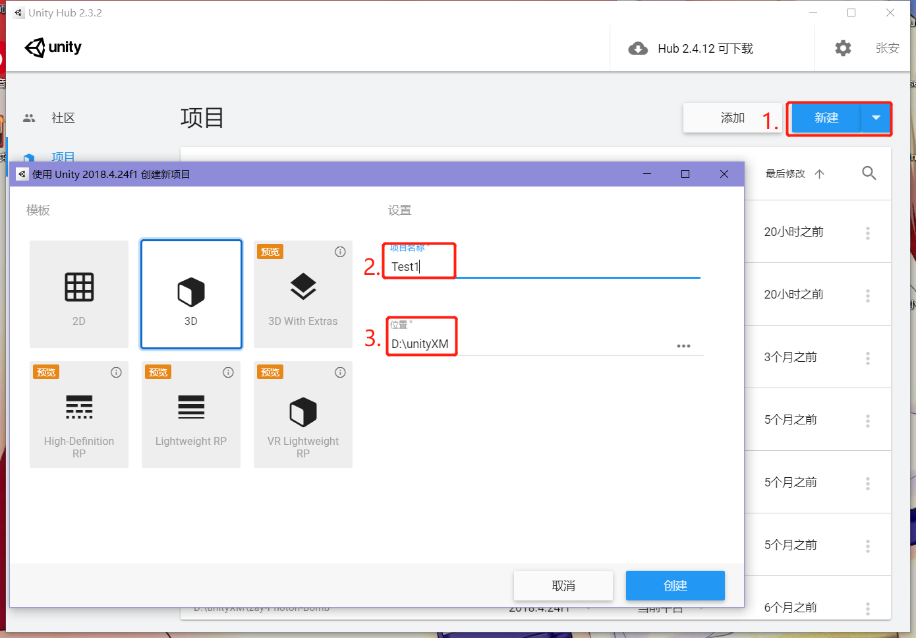Viewport: 916px width, 638px height.
Task: Open Unity Hub settings gear
Action: pos(843,47)
